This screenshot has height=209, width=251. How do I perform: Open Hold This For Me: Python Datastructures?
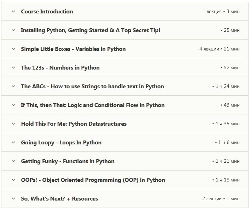[74, 124]
